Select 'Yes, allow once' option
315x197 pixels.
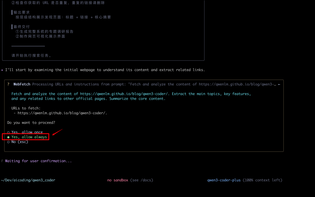[25, 132]
